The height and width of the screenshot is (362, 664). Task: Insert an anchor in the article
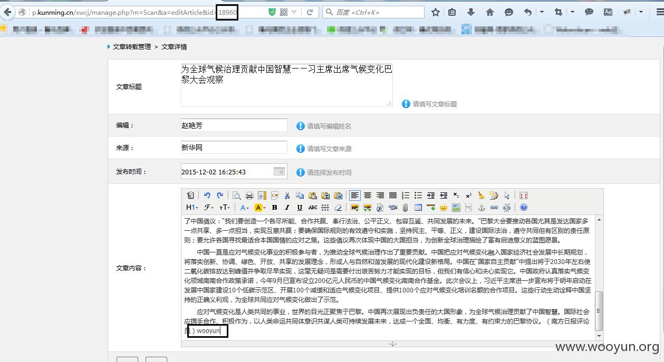(481, 208)
